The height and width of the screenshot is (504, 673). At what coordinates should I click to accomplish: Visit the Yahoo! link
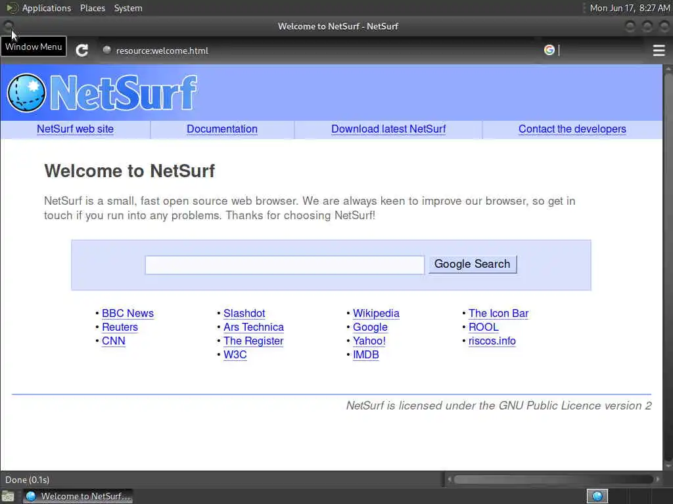click(369, 341)
